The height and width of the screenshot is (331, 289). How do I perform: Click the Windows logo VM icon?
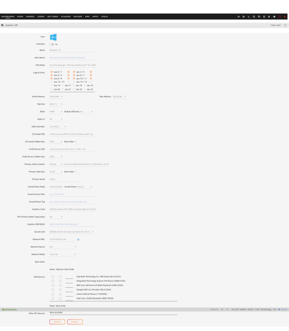[x=53, y=37]
